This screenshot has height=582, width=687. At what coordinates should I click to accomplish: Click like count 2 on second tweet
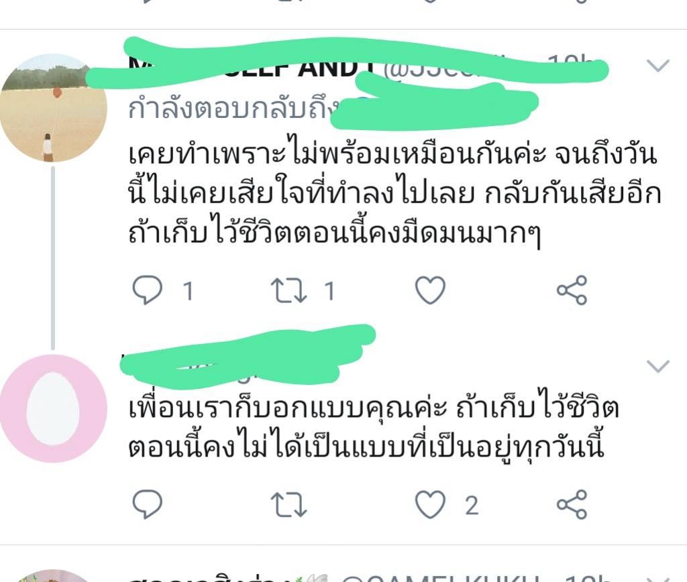point(472,506)
